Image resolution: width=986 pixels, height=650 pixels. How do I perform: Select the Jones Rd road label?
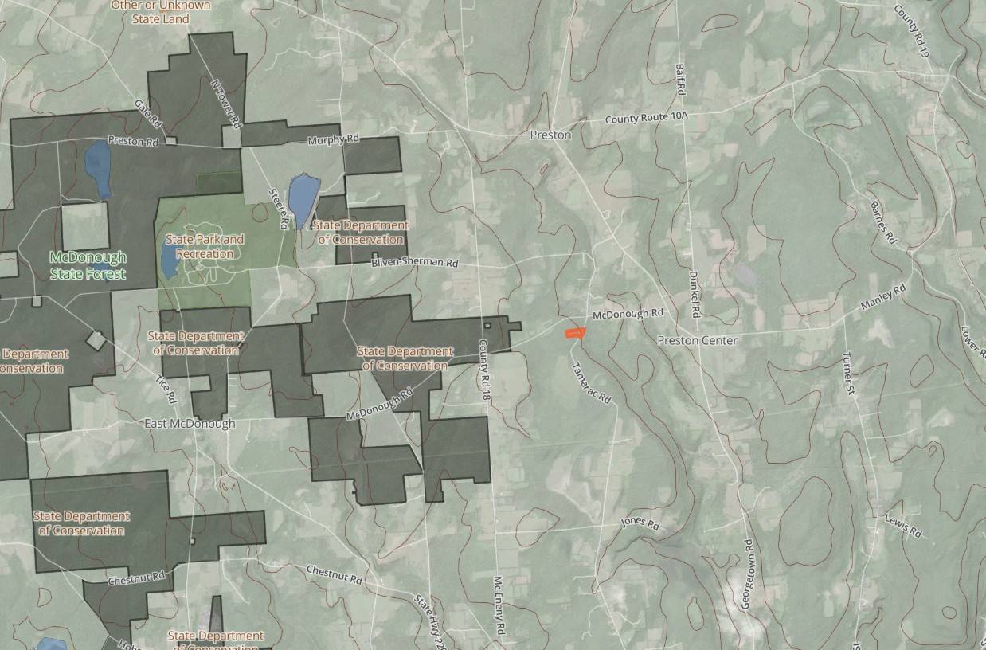click(640, 524)
